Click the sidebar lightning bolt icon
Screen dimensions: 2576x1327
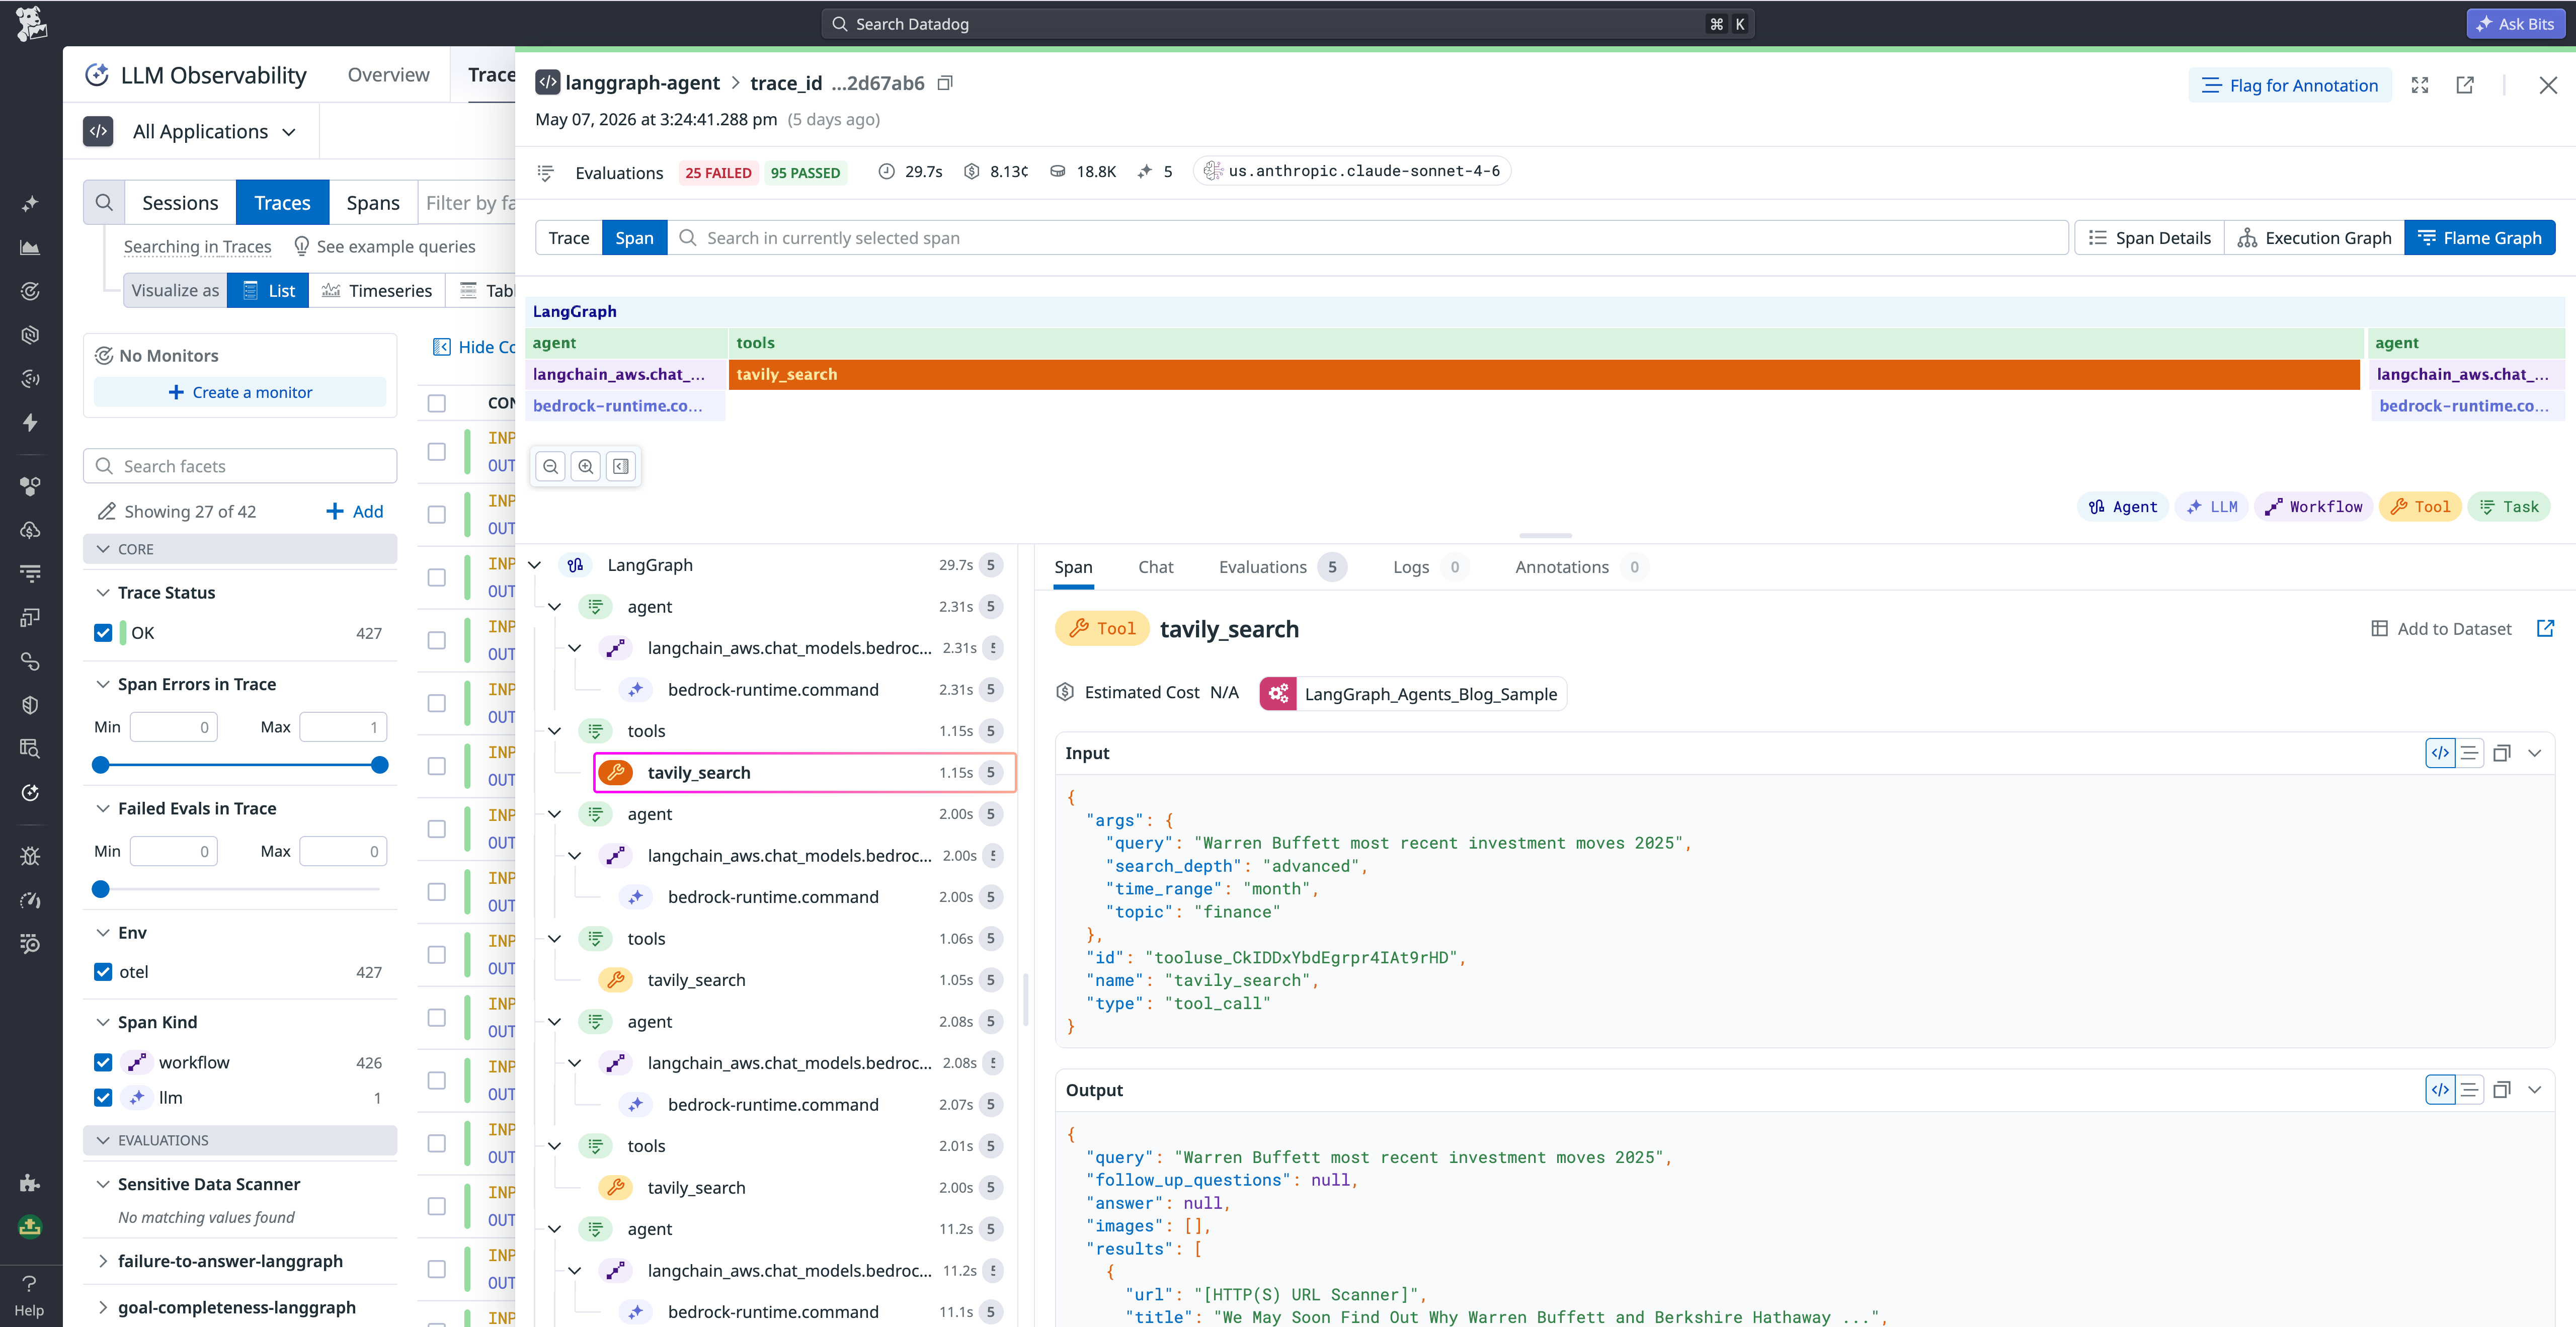pyautogui.click(x=30, y=422)
